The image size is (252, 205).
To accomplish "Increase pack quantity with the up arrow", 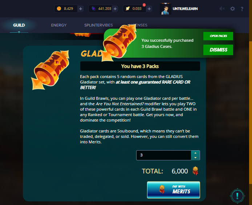I will click(195, 153).
